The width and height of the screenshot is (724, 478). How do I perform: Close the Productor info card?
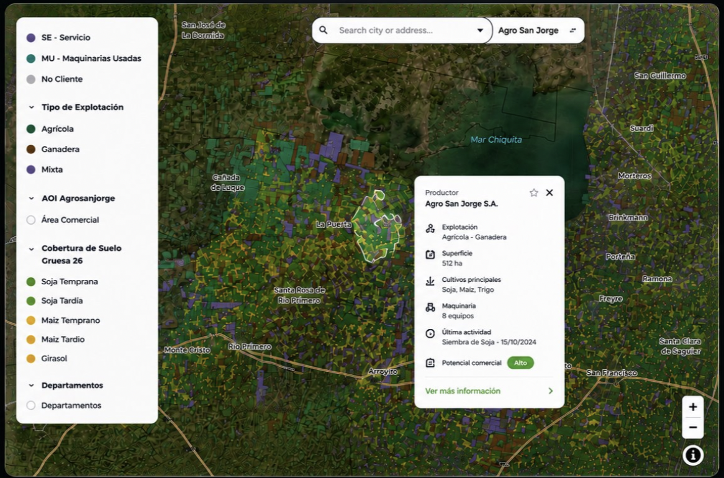point(550,192)
